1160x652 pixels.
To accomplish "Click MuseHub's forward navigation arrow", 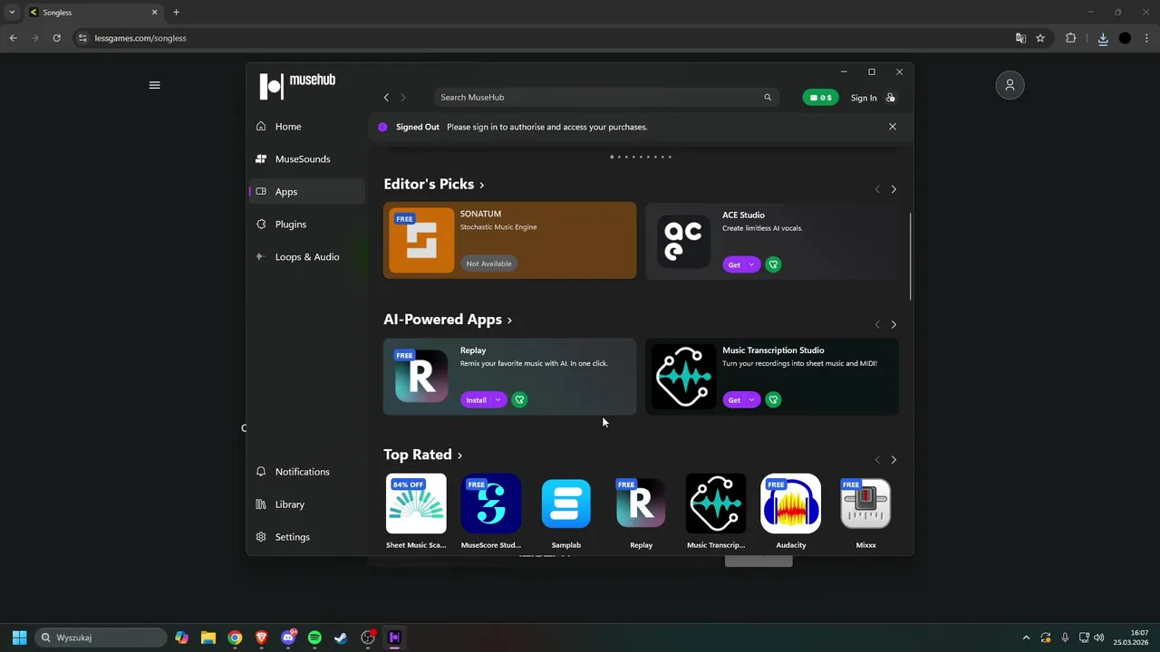I will tap(403, 98).
